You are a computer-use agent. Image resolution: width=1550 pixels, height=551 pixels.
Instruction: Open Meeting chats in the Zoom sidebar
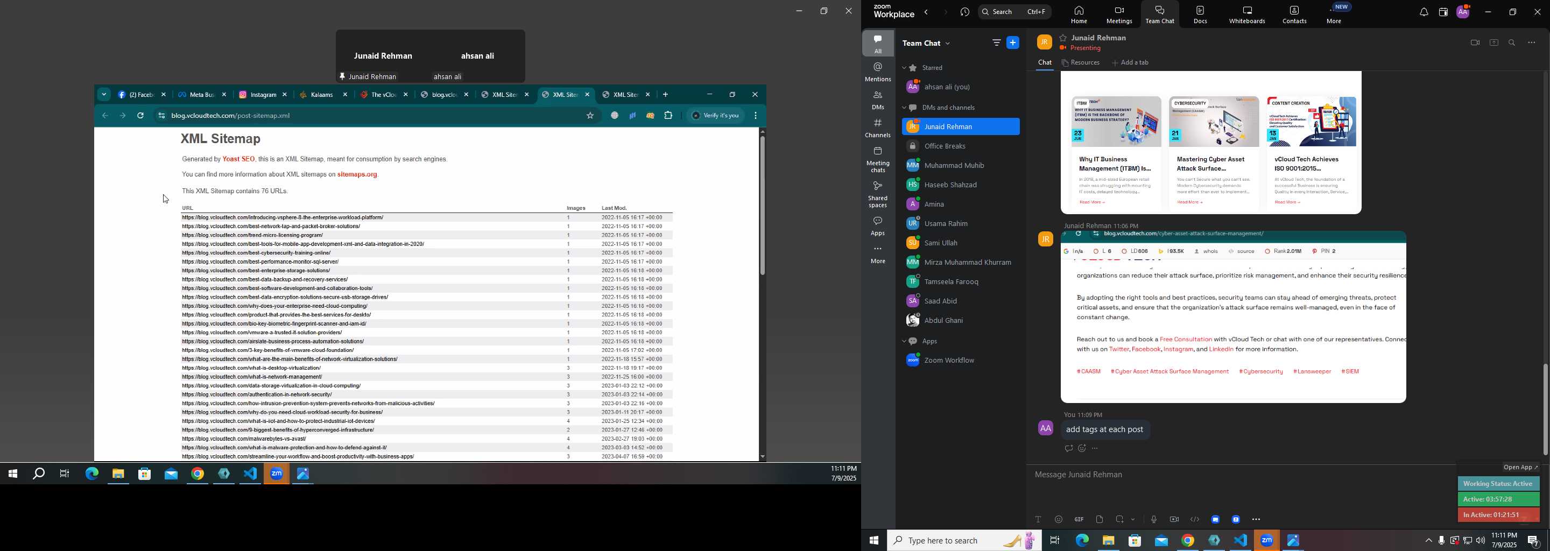(878, 160)
